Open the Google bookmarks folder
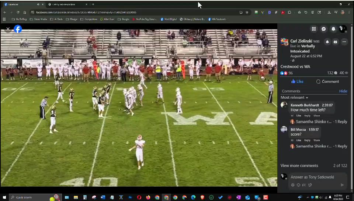354x201 pixels. pyautogui.click(x=124, y=19)
